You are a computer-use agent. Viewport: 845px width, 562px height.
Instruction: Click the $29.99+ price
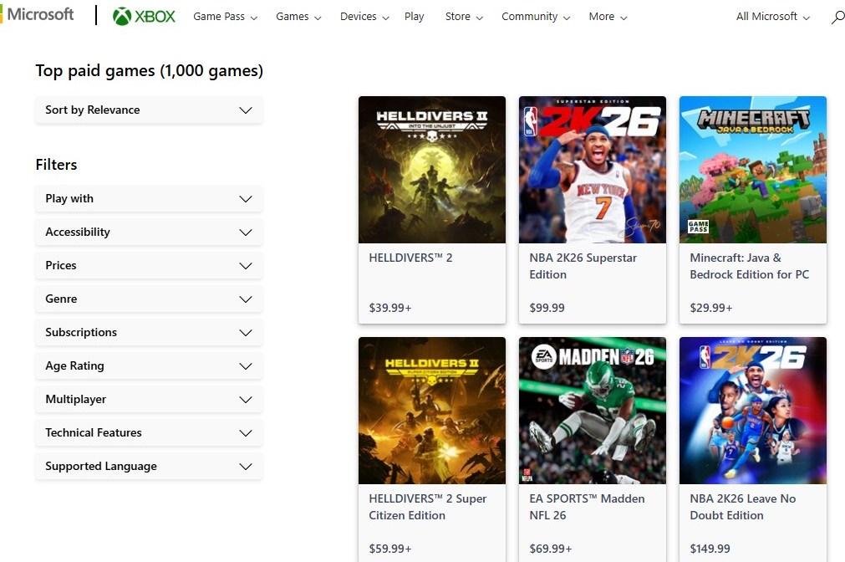pyautogui.click(x=711, y=308)
